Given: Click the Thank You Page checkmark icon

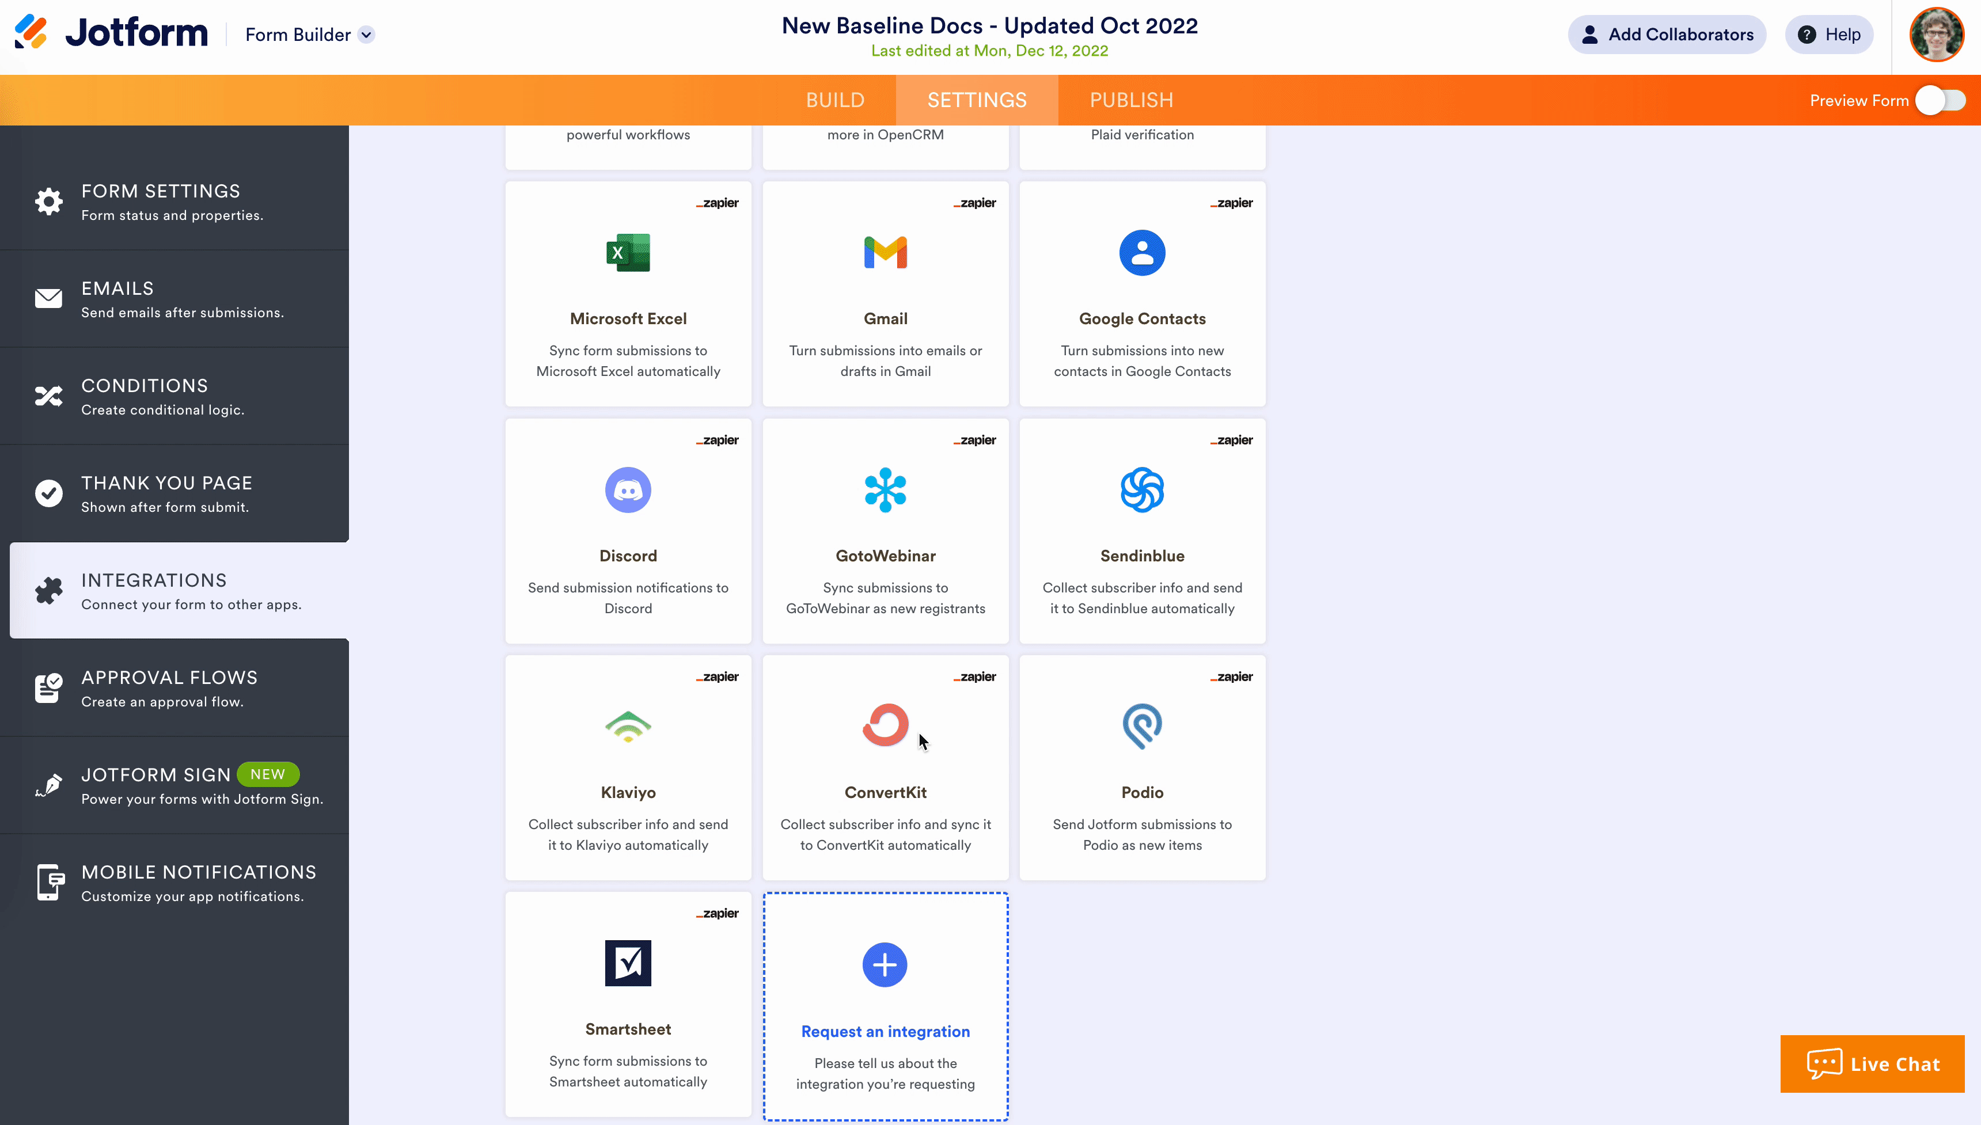Looking at the screenshot, I should (x=49, y=493).
